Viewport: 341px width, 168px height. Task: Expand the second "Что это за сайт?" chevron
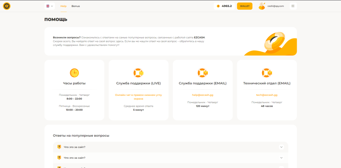point(281,158)
